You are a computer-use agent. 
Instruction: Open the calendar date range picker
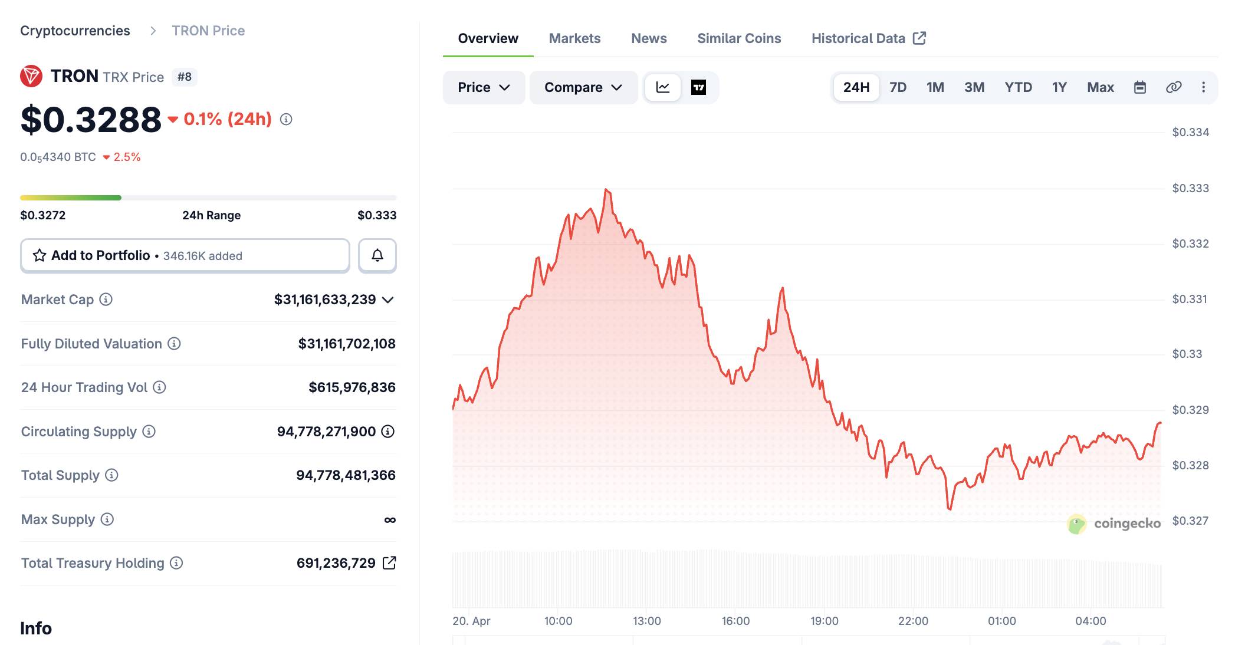pyautogui.click(x=1140, y=87)
